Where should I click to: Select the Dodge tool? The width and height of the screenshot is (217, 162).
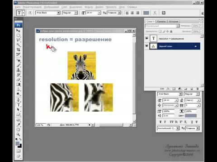[18, 94]
